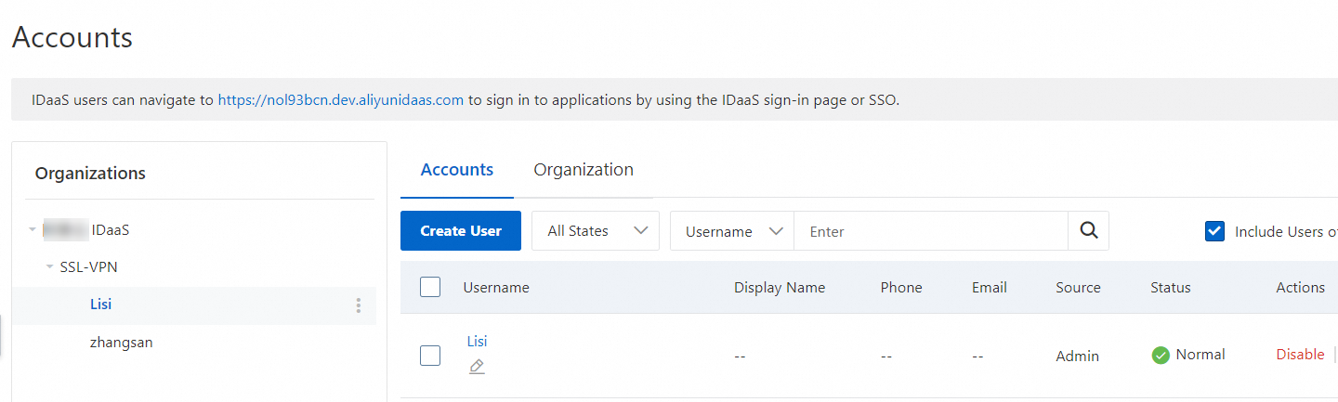Open the All States dropdown
This screenshot has width=1338, height=402.
pos(596,231)
